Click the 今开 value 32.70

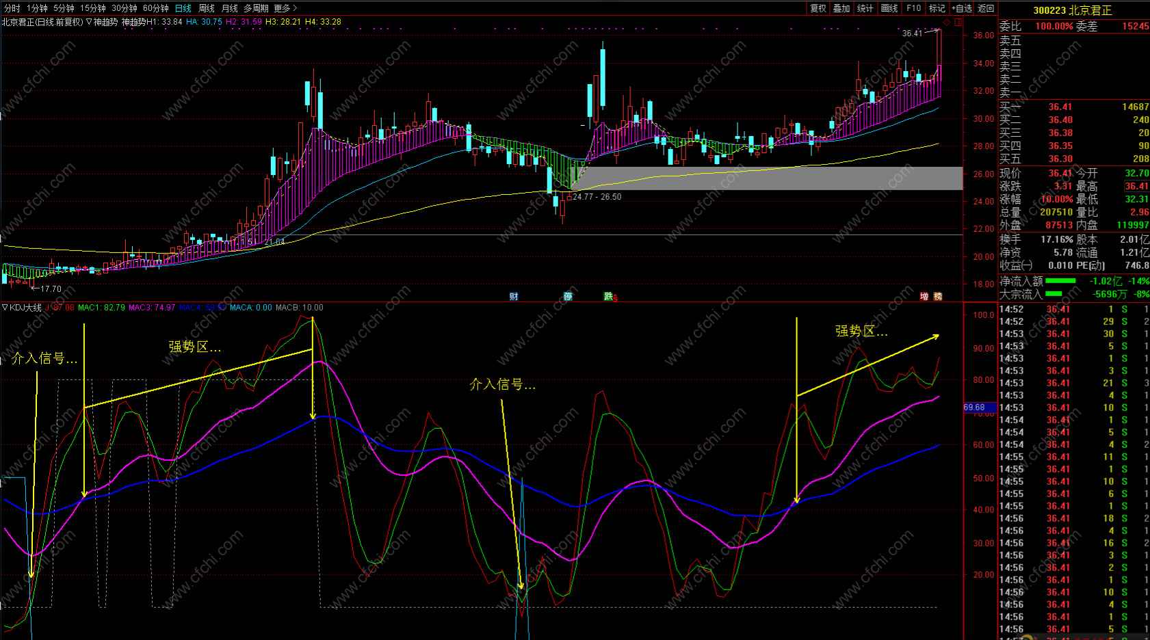pyautogui.click(x=1137, y=173)
